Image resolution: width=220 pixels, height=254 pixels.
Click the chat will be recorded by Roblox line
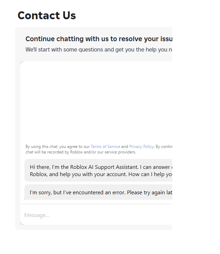point(81,152)
